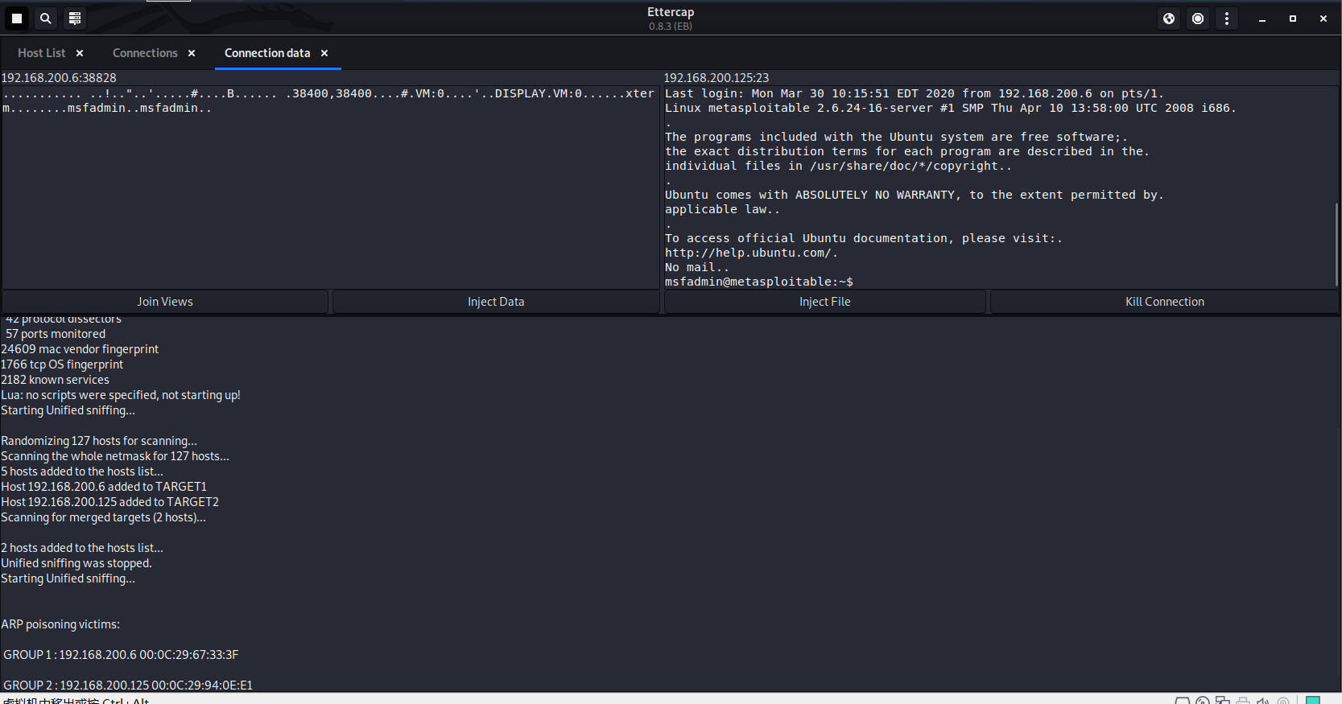The image size is (1342, 704).
Task: Click '24609 mac vendor fingerprint' log line
Action: 80,349
